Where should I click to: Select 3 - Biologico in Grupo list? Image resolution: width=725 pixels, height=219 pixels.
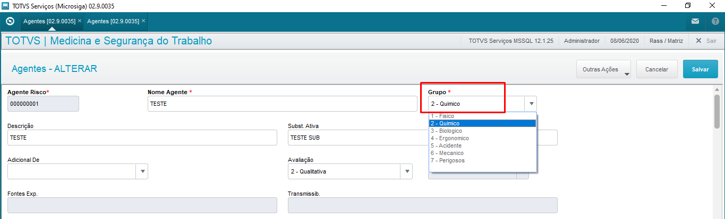pyautogui.click(x=482, y=131)
